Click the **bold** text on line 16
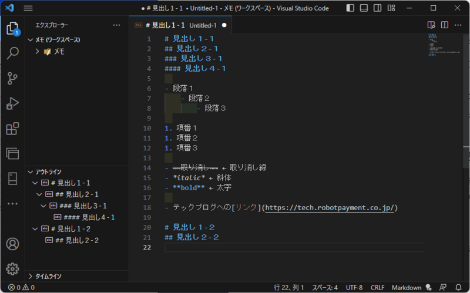The width and height of the screenshot is (470, 293). point(189,188)
